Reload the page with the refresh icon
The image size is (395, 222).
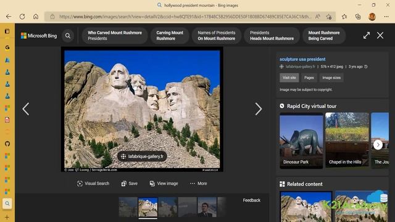[x=22, y=17]
